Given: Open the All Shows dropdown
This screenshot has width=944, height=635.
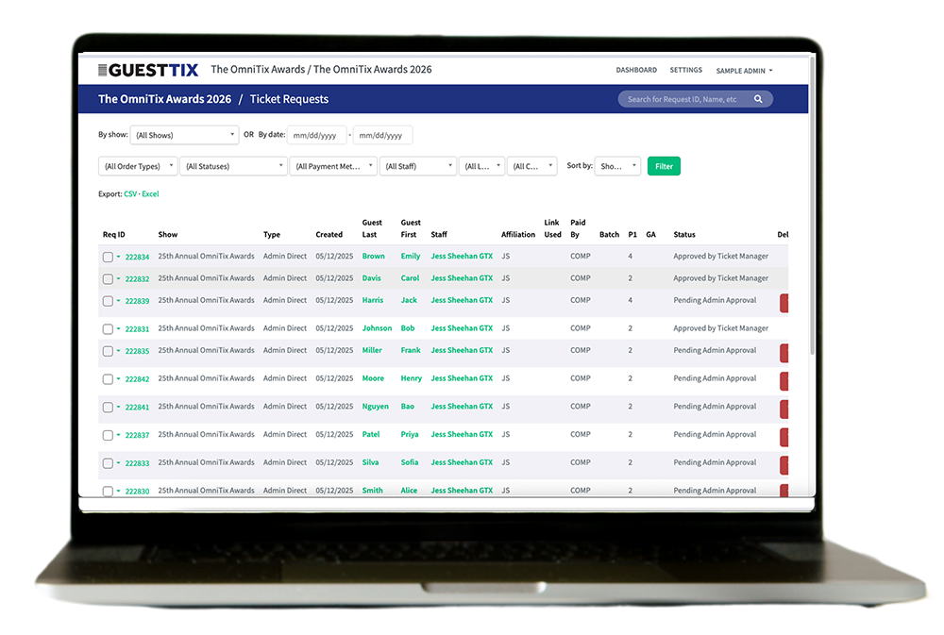Looking at the screenshot, I should tap(183, 135).
